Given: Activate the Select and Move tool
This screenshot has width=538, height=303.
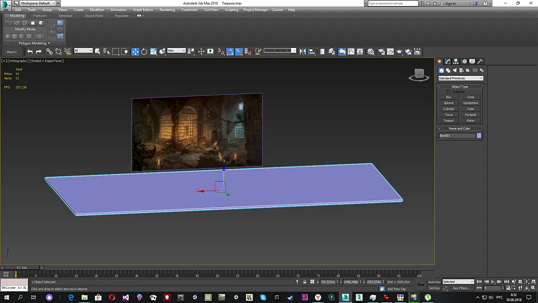Looking at the screenshot, I should pos(135,52).
